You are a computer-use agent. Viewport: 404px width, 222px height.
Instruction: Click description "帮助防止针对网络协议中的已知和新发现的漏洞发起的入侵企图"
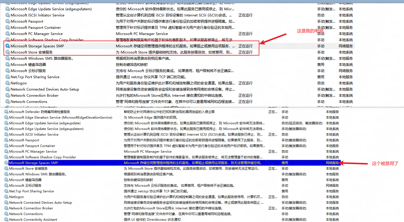coord(169,112)
